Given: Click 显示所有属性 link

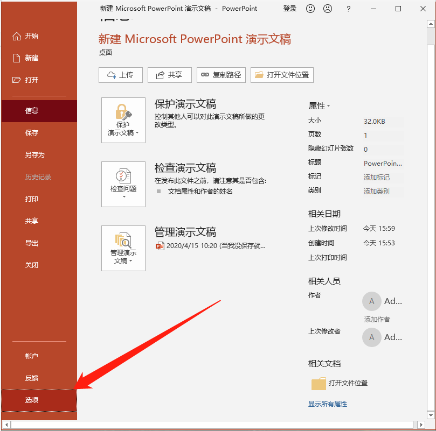Looking at the screenshot, I should pos(328,404).
